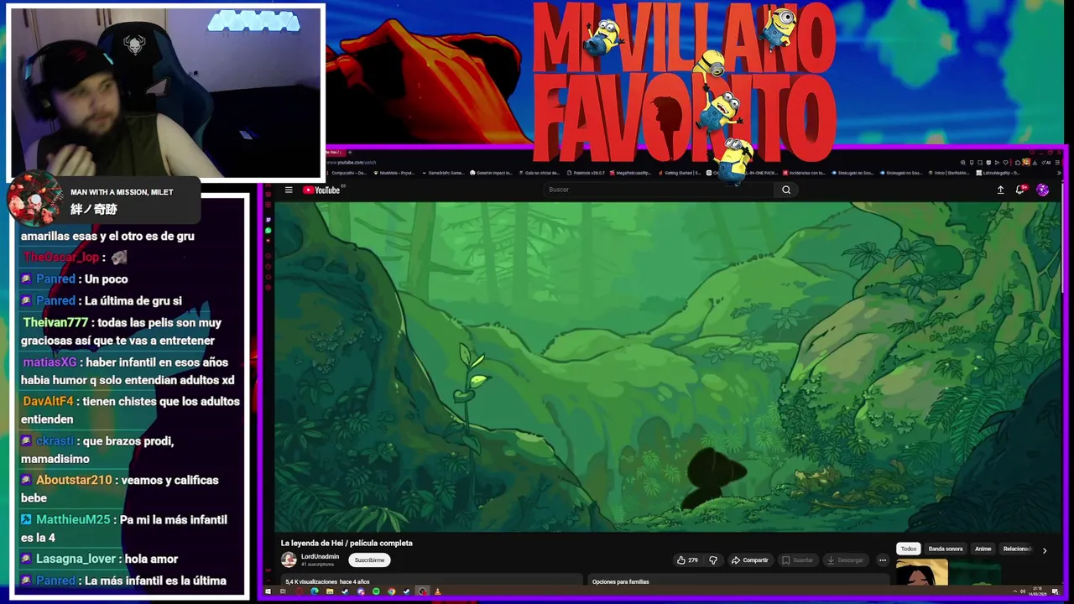Click chat username Aboutstar210
The width and height of the screenshot is (1074, 604).
coord(74,480)
